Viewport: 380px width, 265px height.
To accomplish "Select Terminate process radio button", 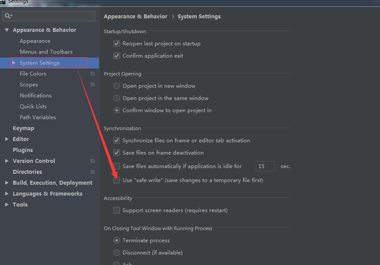I will (x=116, y=241).
